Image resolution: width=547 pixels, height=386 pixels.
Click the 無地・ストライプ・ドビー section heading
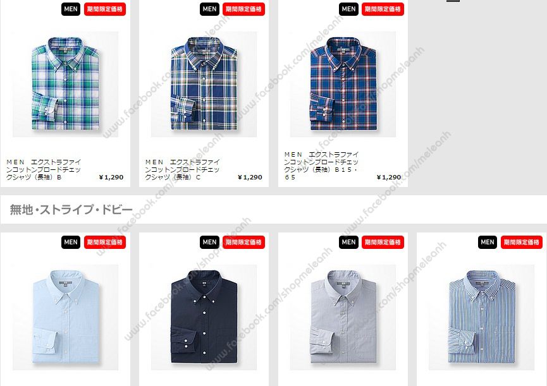click(71, 210)
